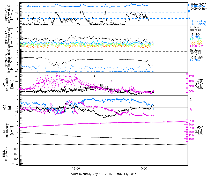Click the ENLIL Ion Density '8' tick label

18,126
